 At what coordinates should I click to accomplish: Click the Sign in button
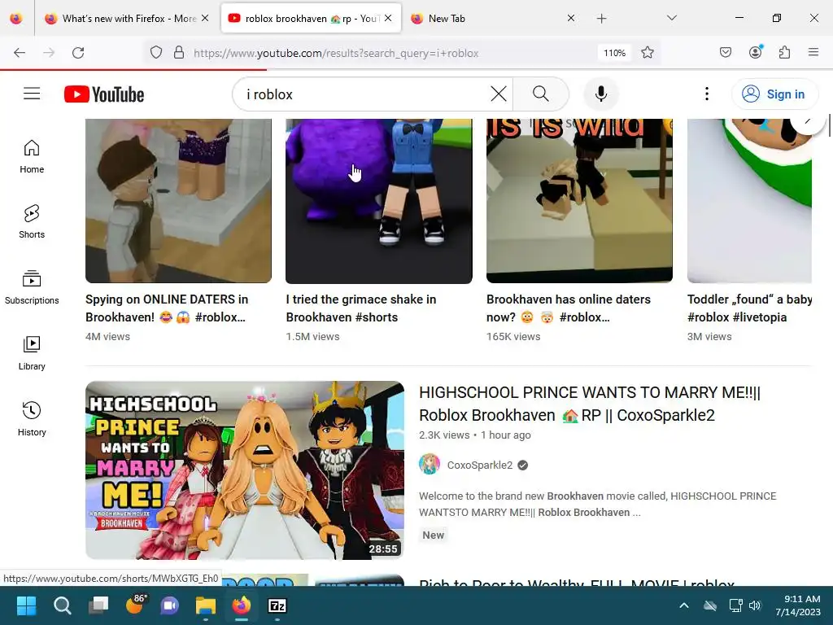(x=774, y=94)
